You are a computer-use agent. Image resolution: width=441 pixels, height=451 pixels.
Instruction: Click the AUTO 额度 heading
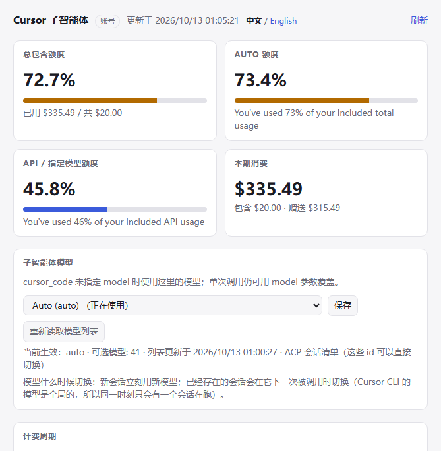pyautogui.click(x=256, y=54)
